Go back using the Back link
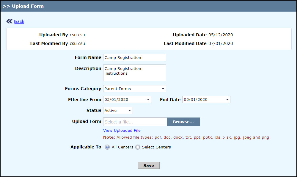Viewport: 297px width, 177px height. click(x=19, y=21)
